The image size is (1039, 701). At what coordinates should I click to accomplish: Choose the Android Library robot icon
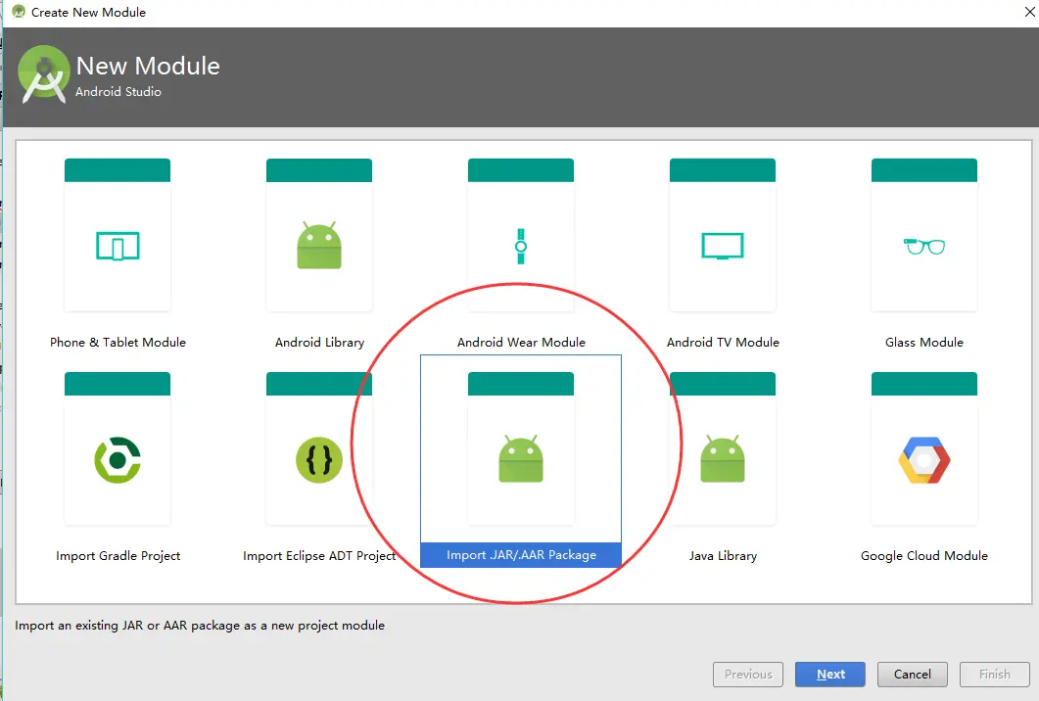[x=318, y=245]
